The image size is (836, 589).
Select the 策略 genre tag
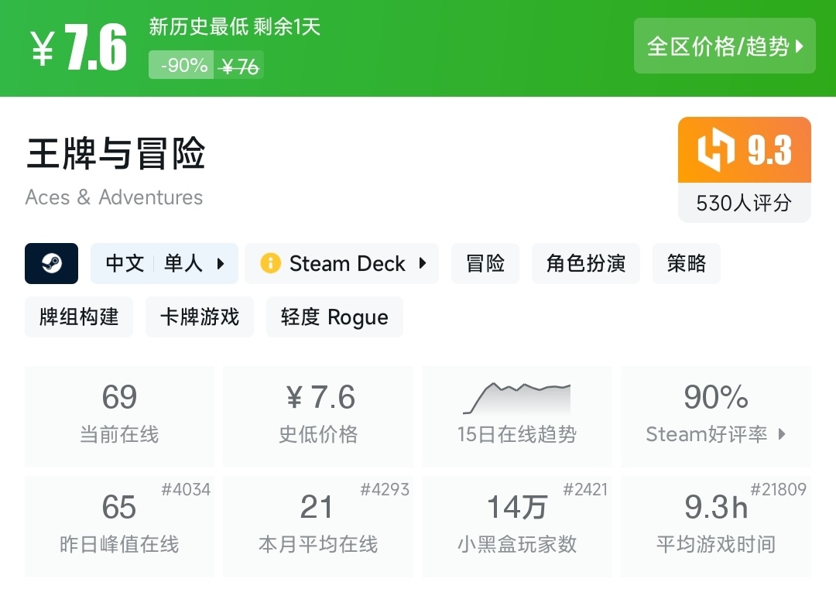(x=687, y=263)
